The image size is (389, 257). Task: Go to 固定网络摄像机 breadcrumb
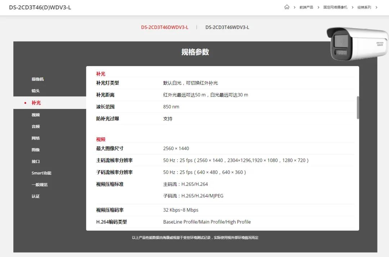point(335,7)
